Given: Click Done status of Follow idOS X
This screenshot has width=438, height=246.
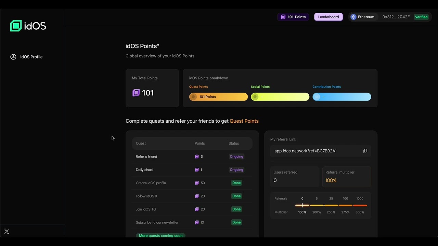Looking at the screenshot, I should pyautogui.click(x=236, y=196).
